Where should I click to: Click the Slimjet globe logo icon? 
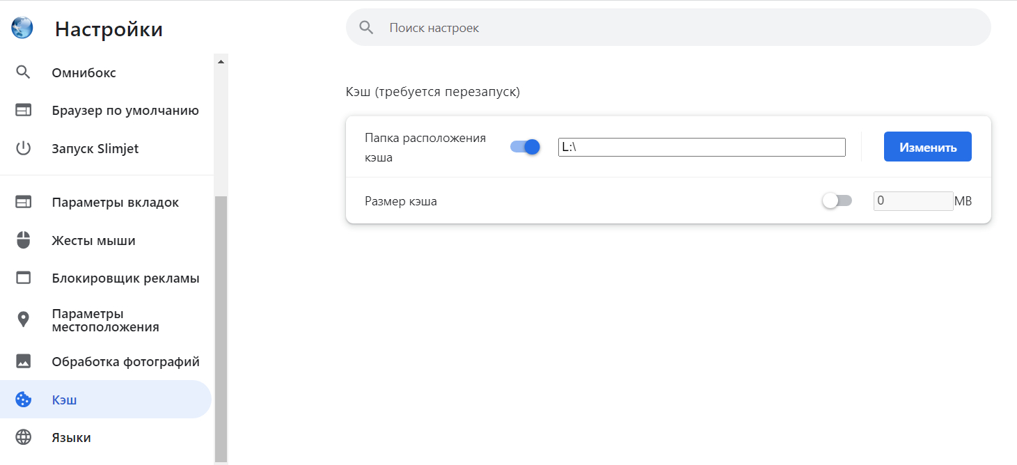click(22, 28)
